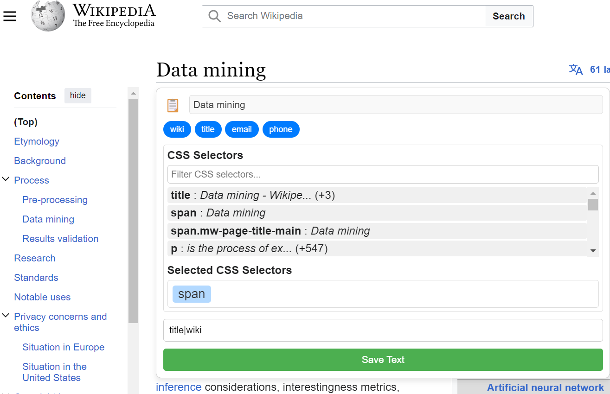Remove the selected span chip
Image resolution: width=610 pixels, height=394 pixels.
click(x=192, y=294)
